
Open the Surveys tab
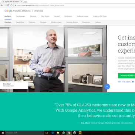[57, 16]
